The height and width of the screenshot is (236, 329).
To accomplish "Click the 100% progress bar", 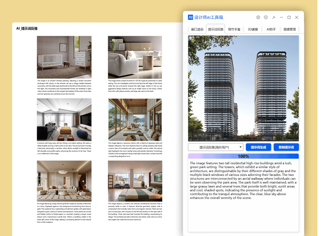I will [243, 156].
